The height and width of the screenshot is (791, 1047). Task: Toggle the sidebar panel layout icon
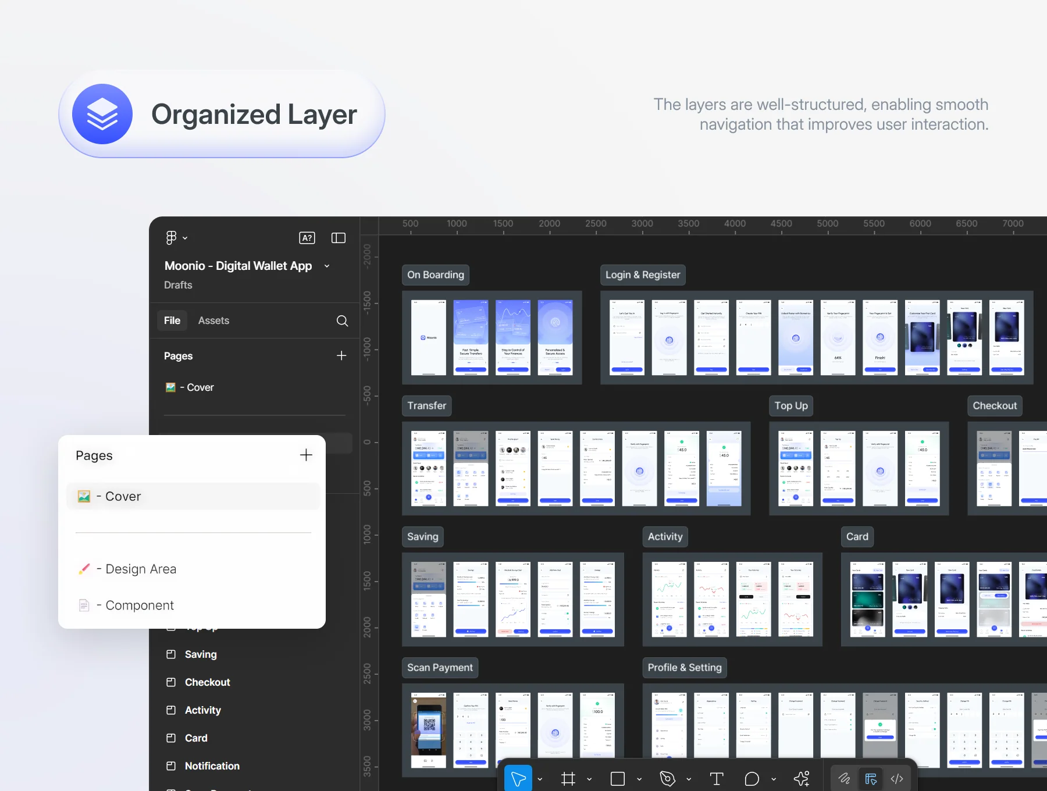pos(339,238)
